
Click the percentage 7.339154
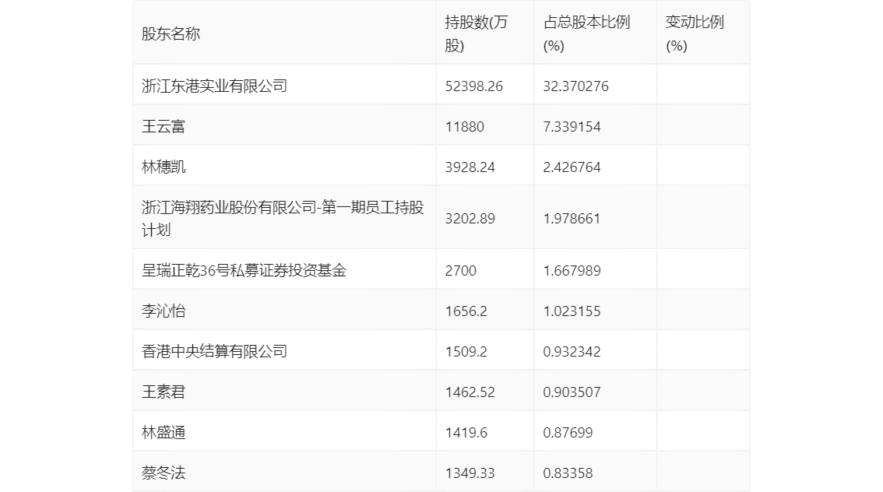pyautogui.click(x=572, y=127)
